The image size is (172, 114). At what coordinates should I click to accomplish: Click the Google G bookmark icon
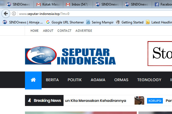click(x=48, y=22)
